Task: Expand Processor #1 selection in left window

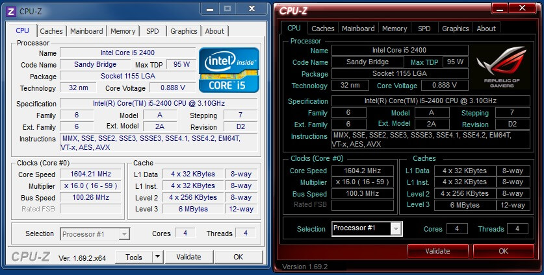Action: (124, 234)
